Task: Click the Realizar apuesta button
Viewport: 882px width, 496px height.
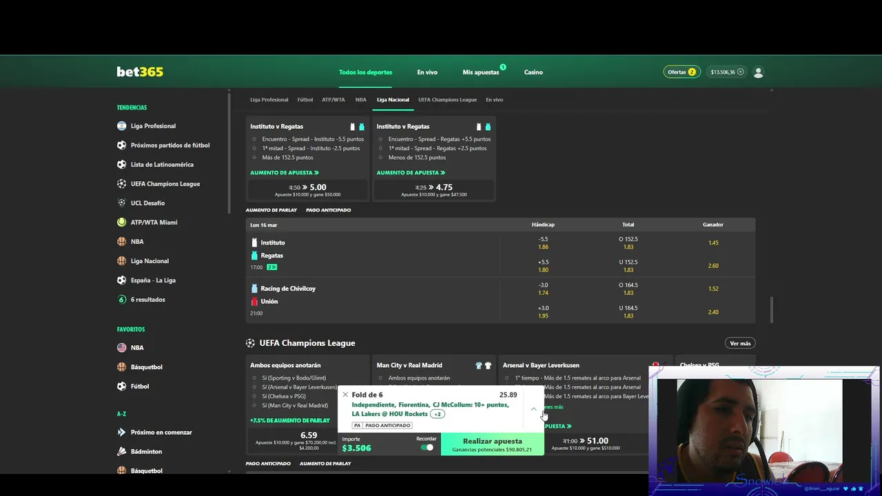Action: pyautogui.click(x=492, y=444)
